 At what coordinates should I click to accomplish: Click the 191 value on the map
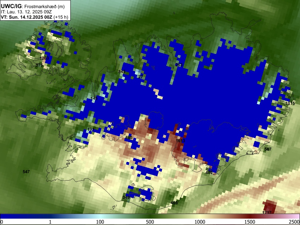tap(91, 129)
